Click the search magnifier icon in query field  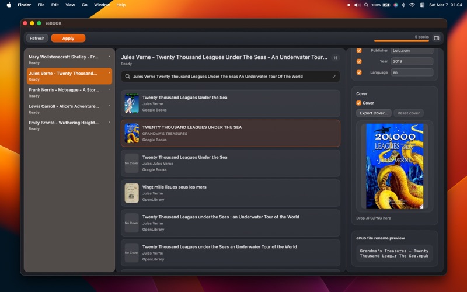(x=127, y=77)
